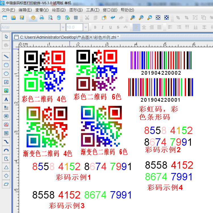The width and height of the screenshot is (213, 213).
Task: Toggle the grid display button
Action: tap(76, 18)
